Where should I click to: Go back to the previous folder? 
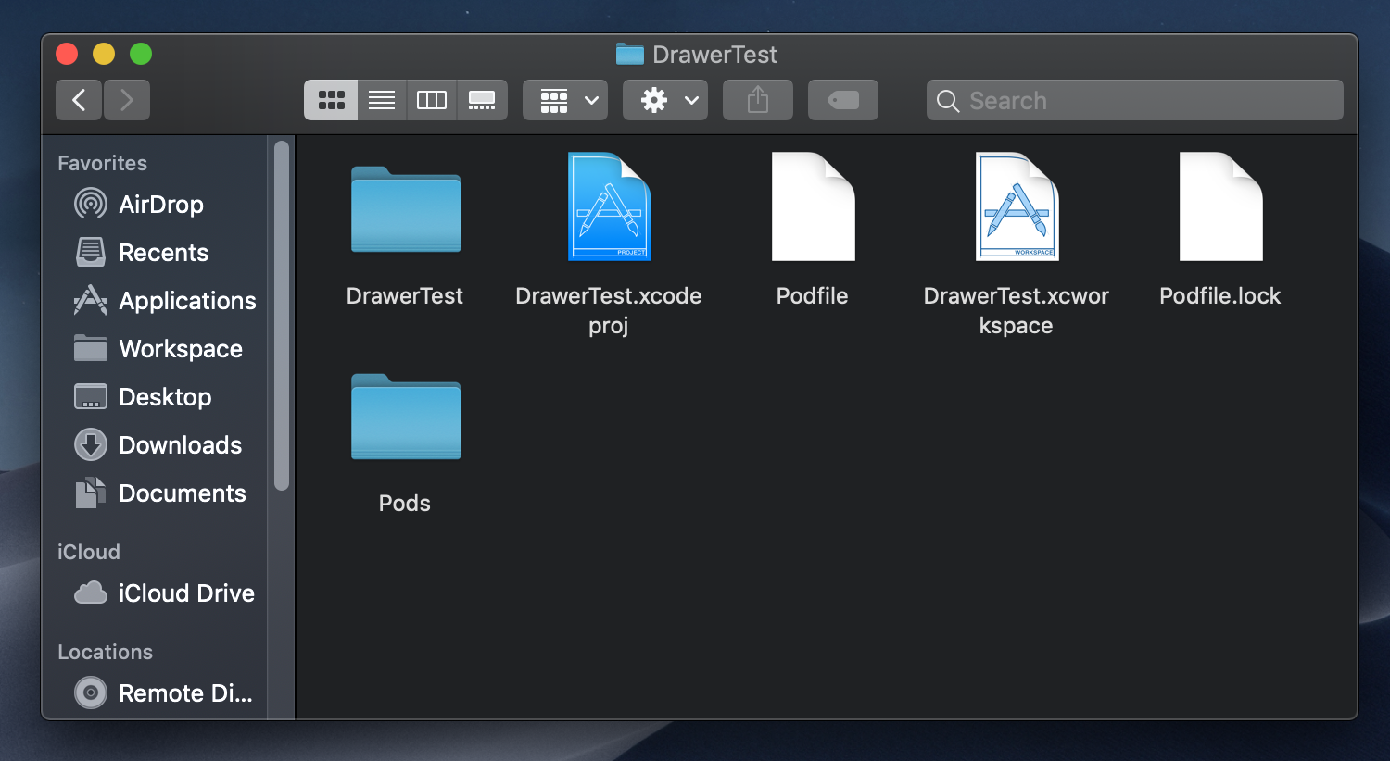coord(79,100)
